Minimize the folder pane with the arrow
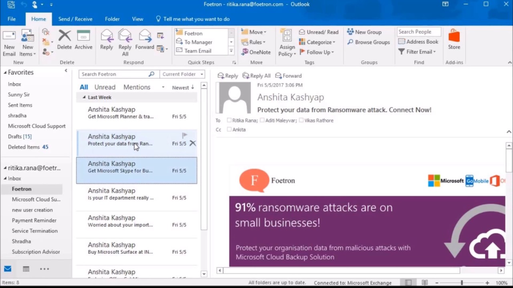The image size is (513, 288). [66, 70]
